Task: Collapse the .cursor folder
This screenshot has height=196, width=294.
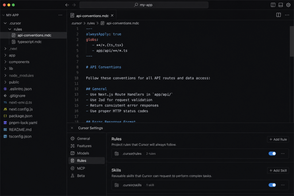Action: [x=5, y=23]
